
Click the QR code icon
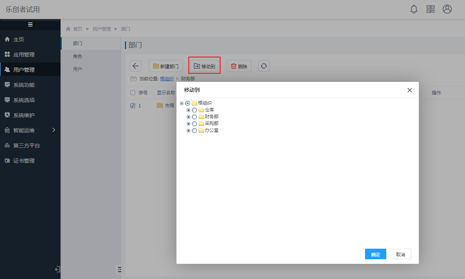click(431, 9)
